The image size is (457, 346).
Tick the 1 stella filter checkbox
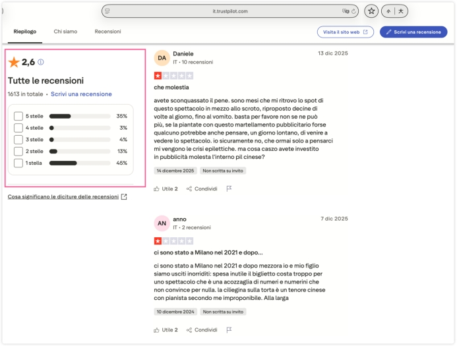click(18, 163)
